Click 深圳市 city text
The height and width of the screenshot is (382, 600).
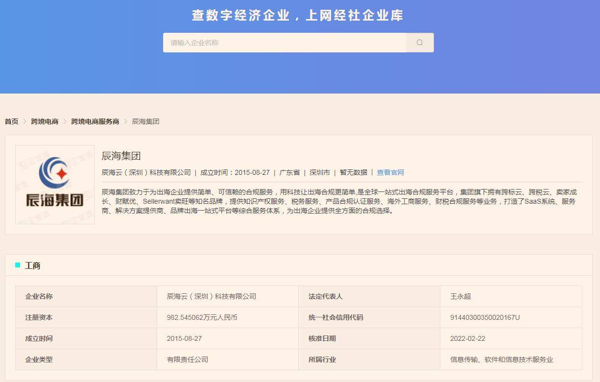coord(320,172)
